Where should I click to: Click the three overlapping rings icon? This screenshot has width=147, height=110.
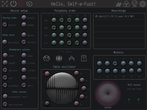(x=126, y=4)
